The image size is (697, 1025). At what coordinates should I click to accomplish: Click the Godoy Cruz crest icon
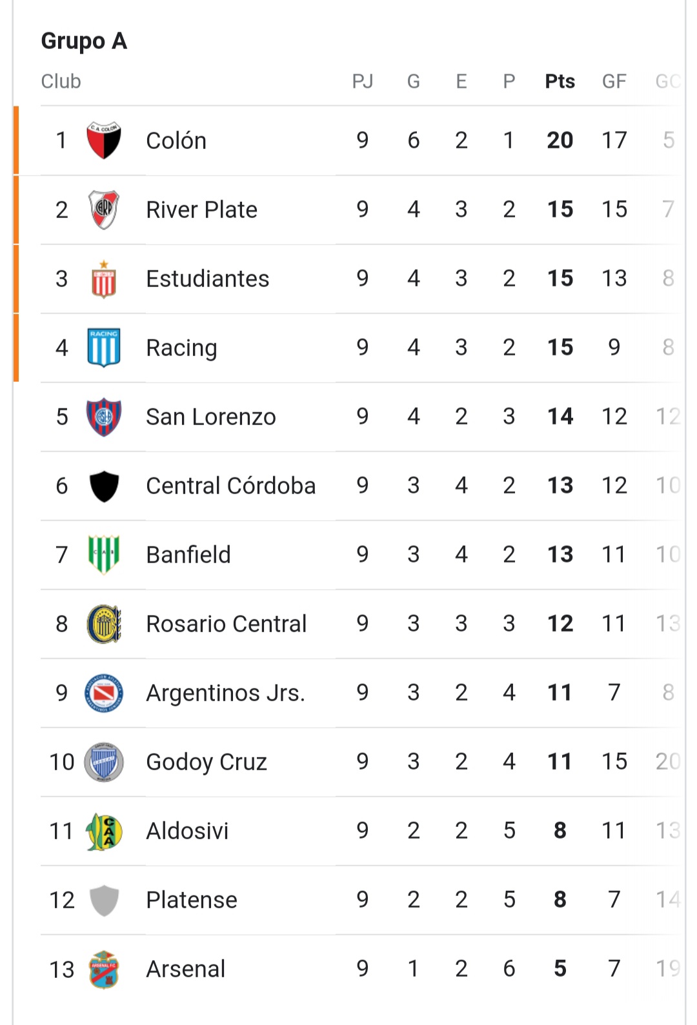click(x=104, y=762)
